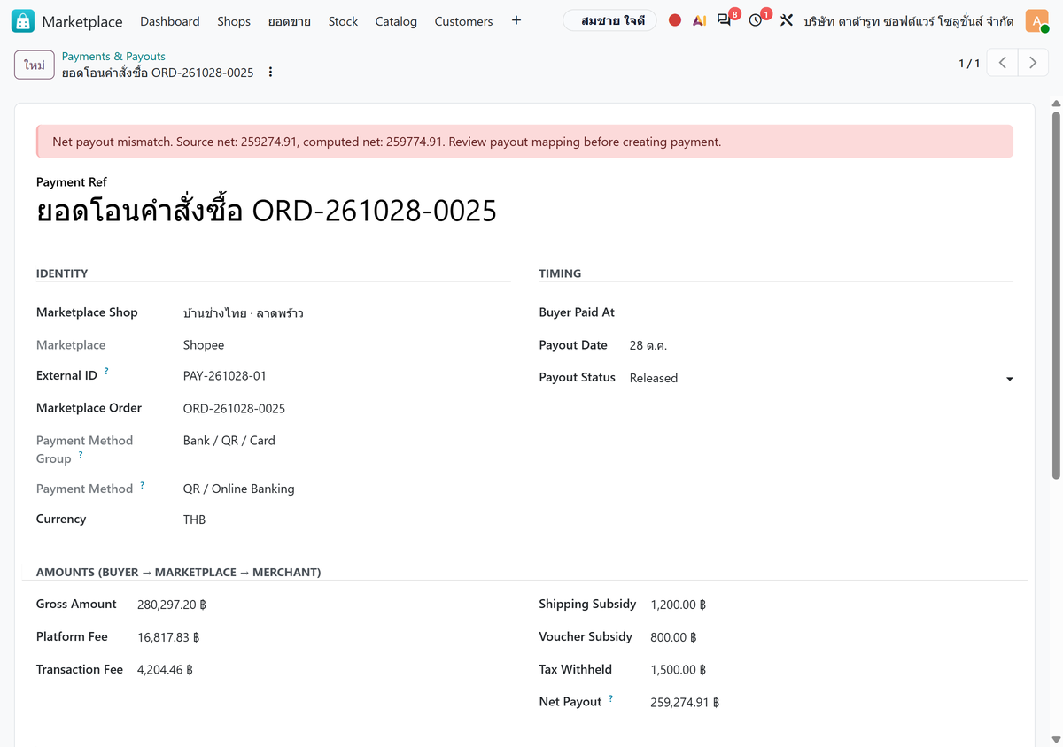Open the Stock menu

coord(343,21)
